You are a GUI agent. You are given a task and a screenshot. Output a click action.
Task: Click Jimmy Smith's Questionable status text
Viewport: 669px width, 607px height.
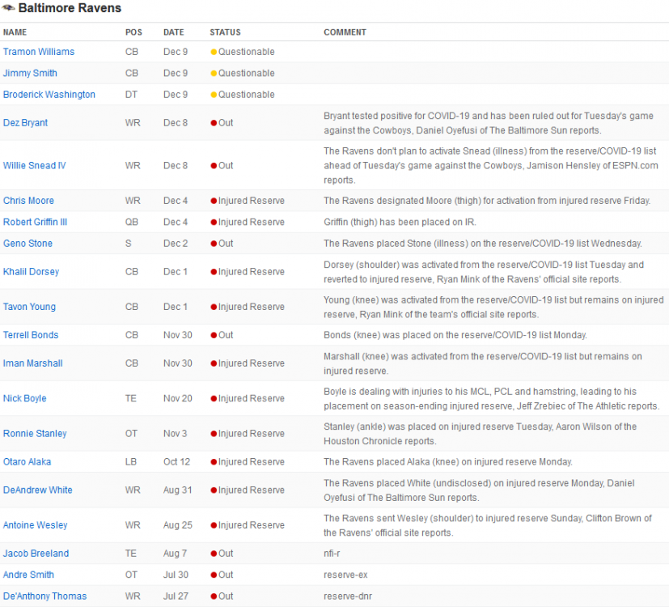coord(247,73)
